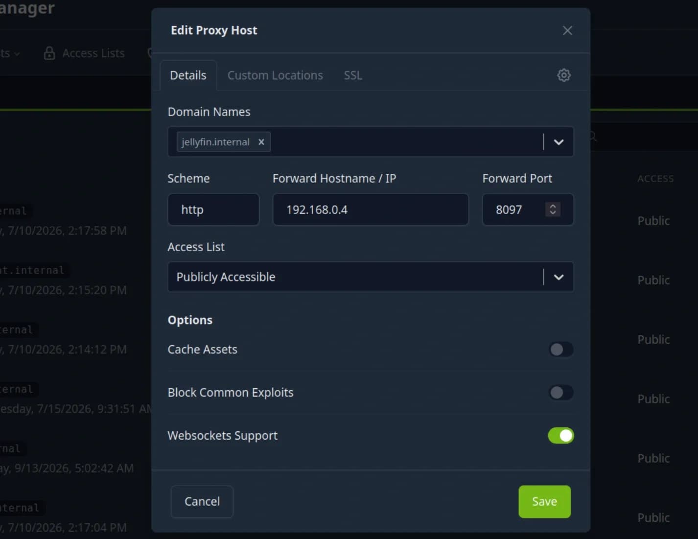This screenshot has width=698, height=539.
Task: Click the 2:17:04 PM date entry
Action: click(x=64, y=528)
